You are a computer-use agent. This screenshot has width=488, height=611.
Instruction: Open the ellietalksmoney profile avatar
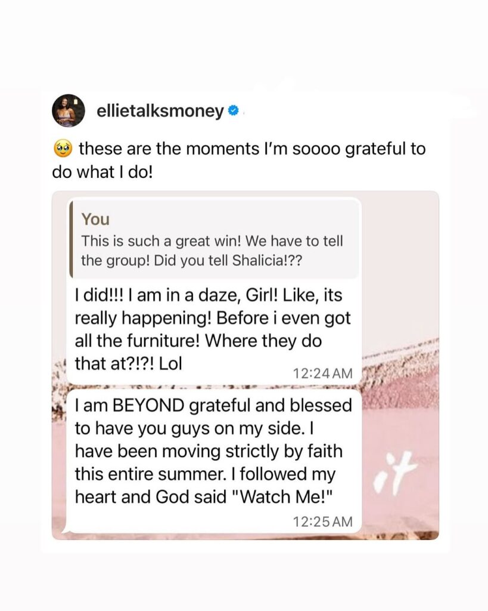tap(69, 110)
